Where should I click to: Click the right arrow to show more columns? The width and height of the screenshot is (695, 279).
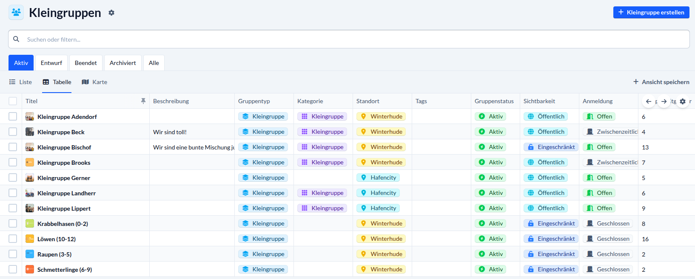[x=664, y=101]
